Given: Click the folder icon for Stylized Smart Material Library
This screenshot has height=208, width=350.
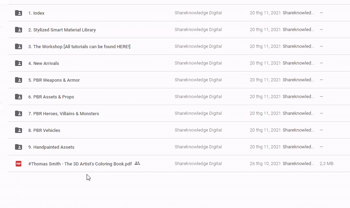Looking at the screenshot, I should [x=19, y=30].
